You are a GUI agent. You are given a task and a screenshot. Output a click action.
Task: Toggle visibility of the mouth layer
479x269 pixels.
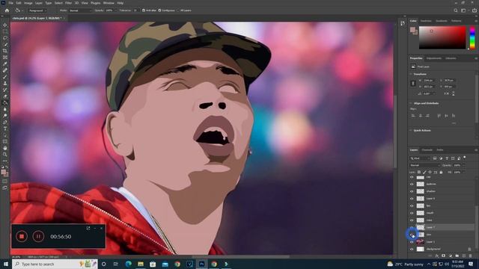(412, 213)
